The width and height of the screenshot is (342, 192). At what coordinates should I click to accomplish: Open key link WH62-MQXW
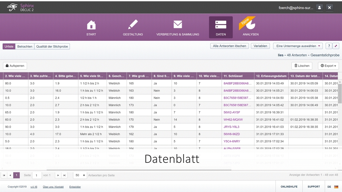pyautogui.click(x=233, y=120)
